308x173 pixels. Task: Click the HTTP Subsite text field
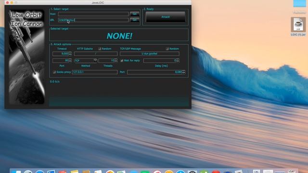(96, 53)
